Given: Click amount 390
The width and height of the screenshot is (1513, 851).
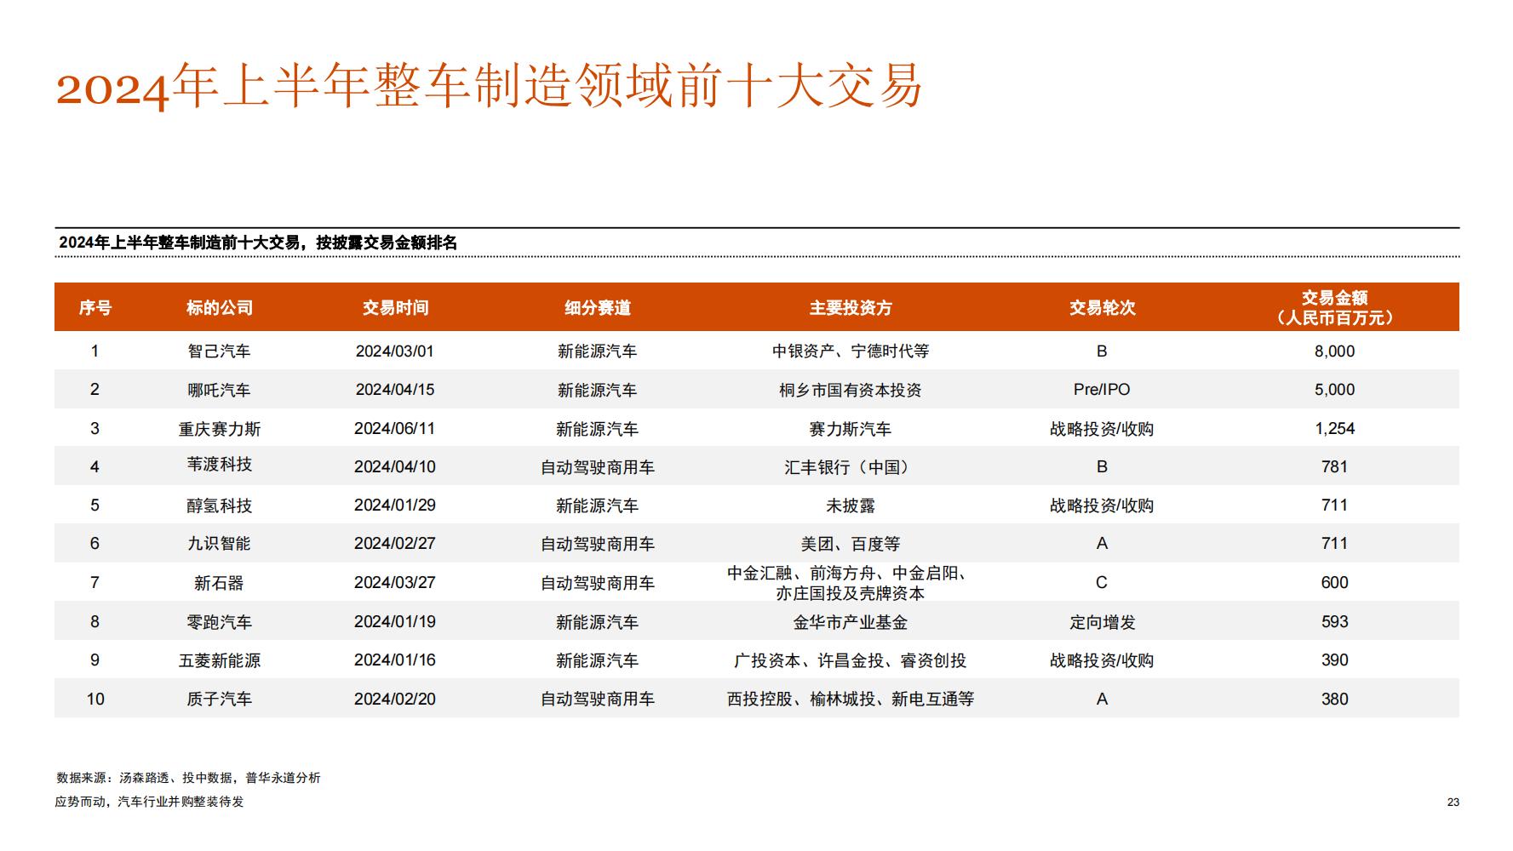Looking at the screenshot, I should click(1334, 660).
